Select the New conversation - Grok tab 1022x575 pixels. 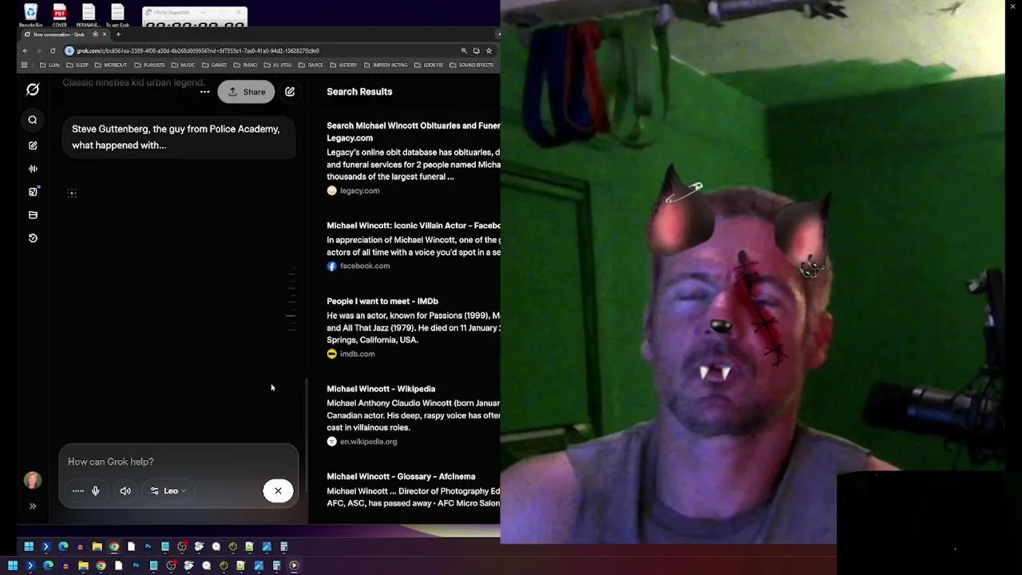click(x=62, y=34)
